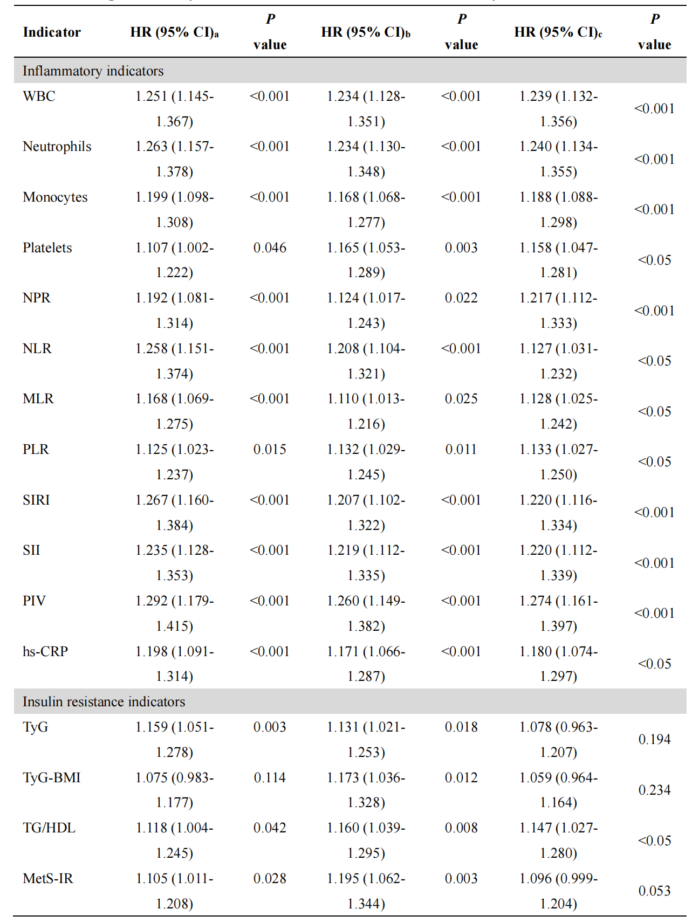
Task: Click the MLR P value 0.025
Action: 461,399
